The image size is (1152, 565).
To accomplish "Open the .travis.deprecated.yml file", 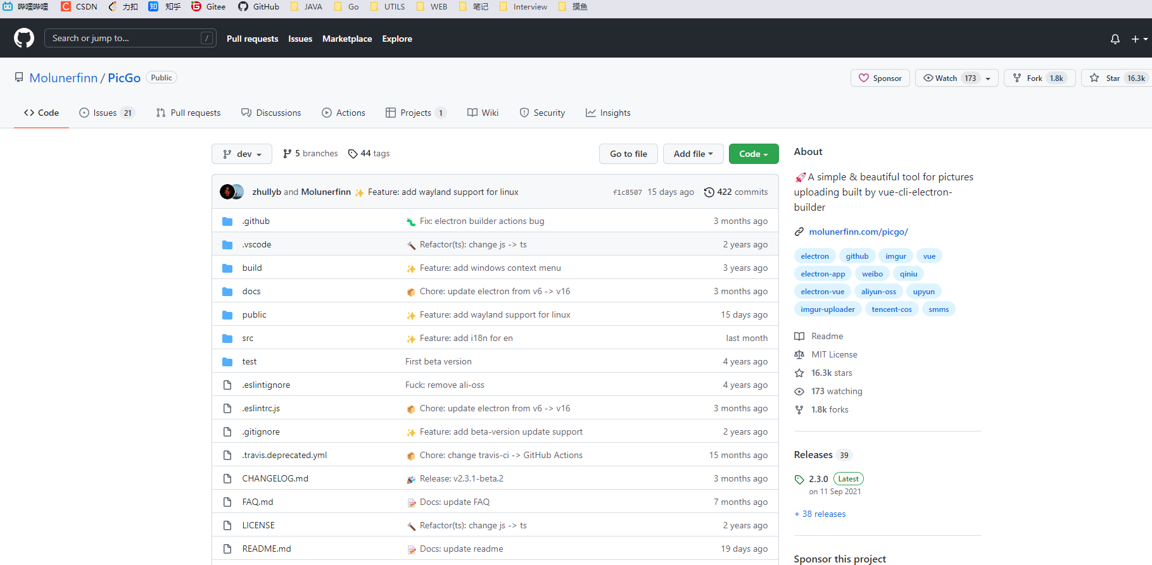I will [x=285, y=456].
